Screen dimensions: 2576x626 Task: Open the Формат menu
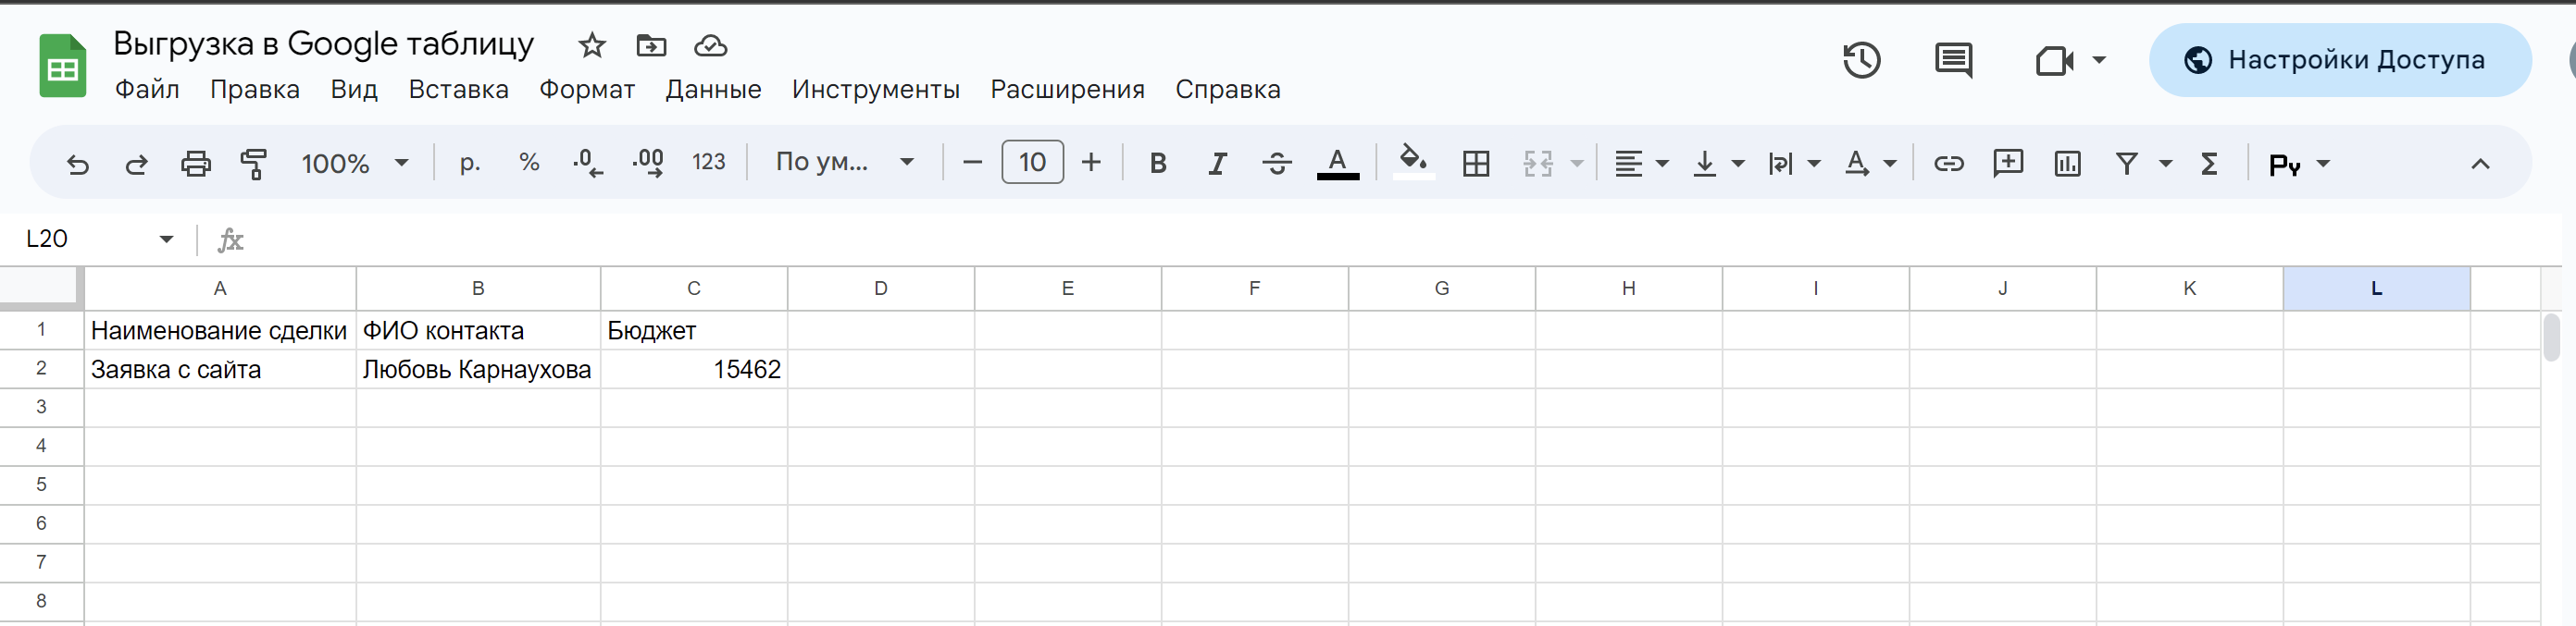tap(587, 89)
